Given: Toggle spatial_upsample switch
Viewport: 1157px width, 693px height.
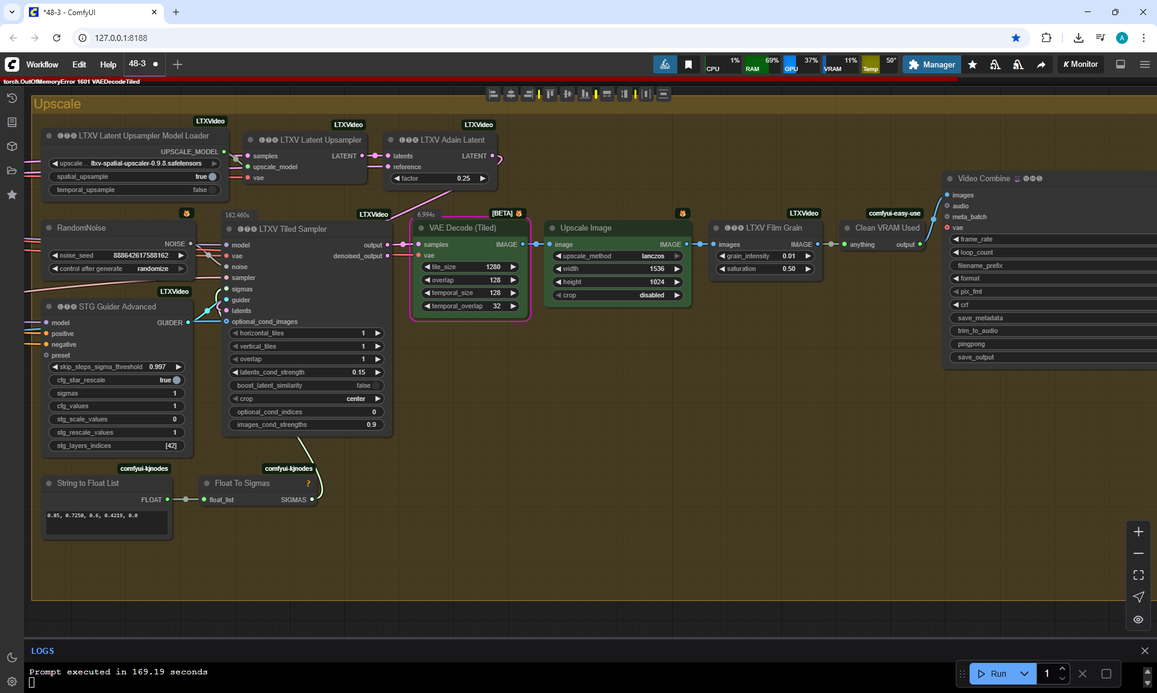Looking at the screenshot, I should pos(212,176).
